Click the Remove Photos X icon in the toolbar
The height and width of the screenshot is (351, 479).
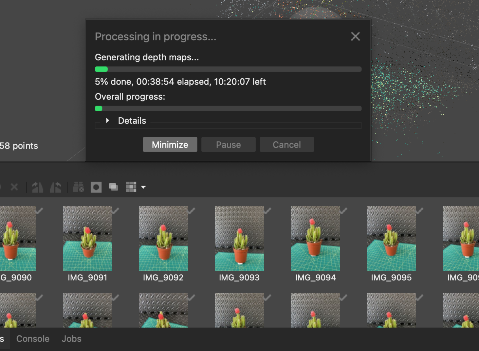[14, 187]
